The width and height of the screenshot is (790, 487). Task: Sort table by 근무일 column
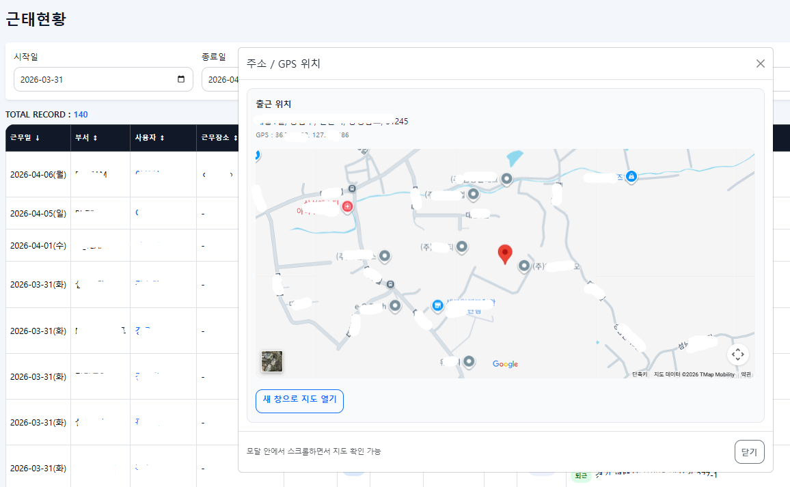pos(25,137)
